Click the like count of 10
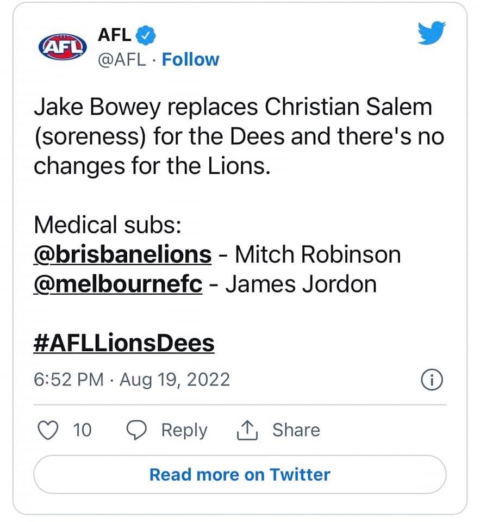The height and width of the screenshot is (522, 480). [x=83, y=430]
